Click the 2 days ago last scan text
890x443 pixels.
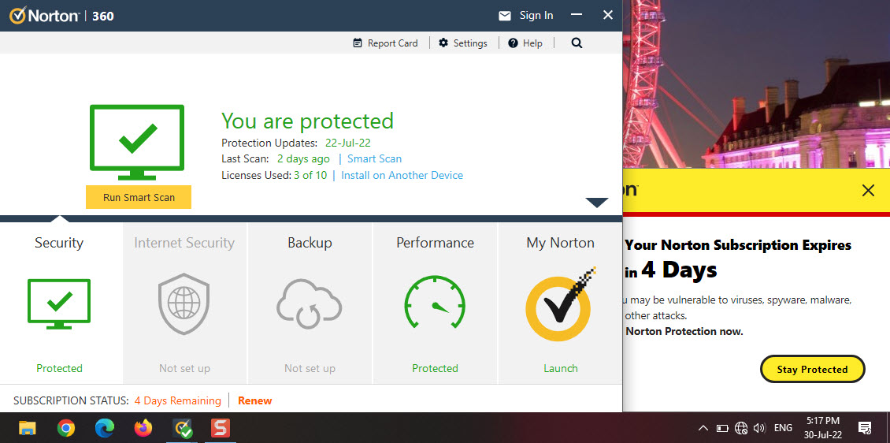point(303,159)
